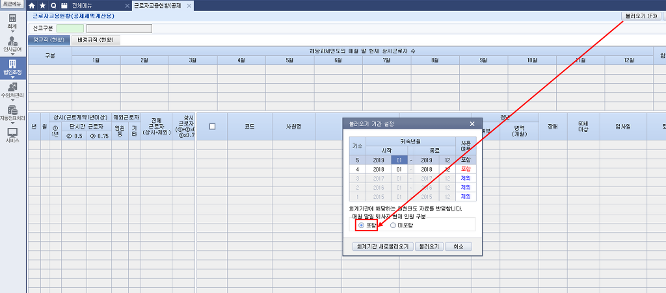
Task: Open the 자동전표처리 auto slip module
Action: click(x=12, y=112)
